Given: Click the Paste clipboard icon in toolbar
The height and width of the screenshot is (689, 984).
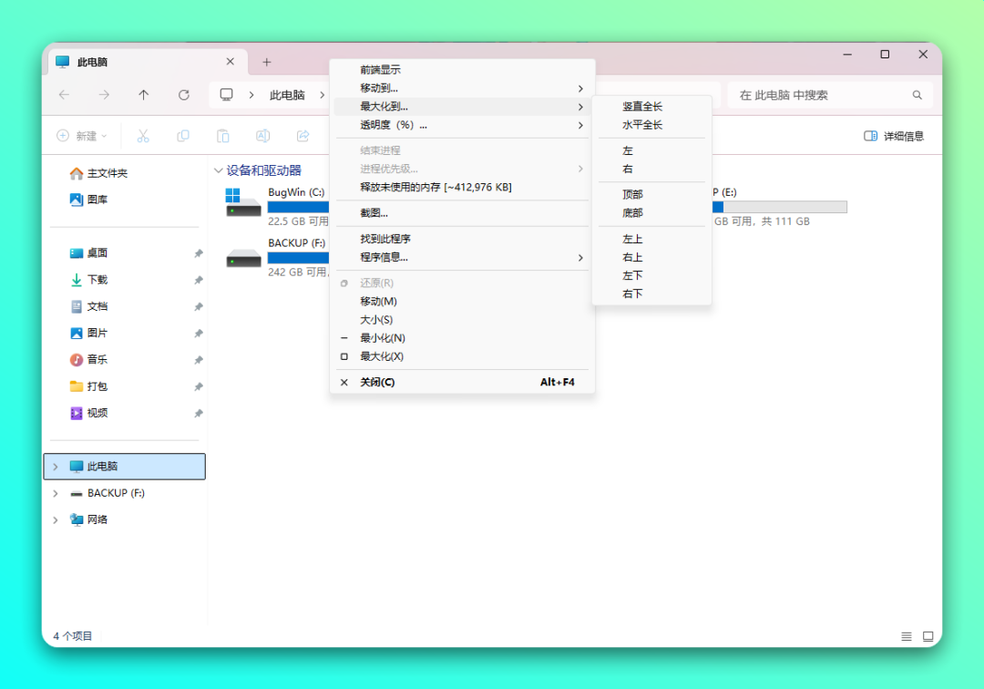Looking at the screenshot, I should [x=222, y=136].
